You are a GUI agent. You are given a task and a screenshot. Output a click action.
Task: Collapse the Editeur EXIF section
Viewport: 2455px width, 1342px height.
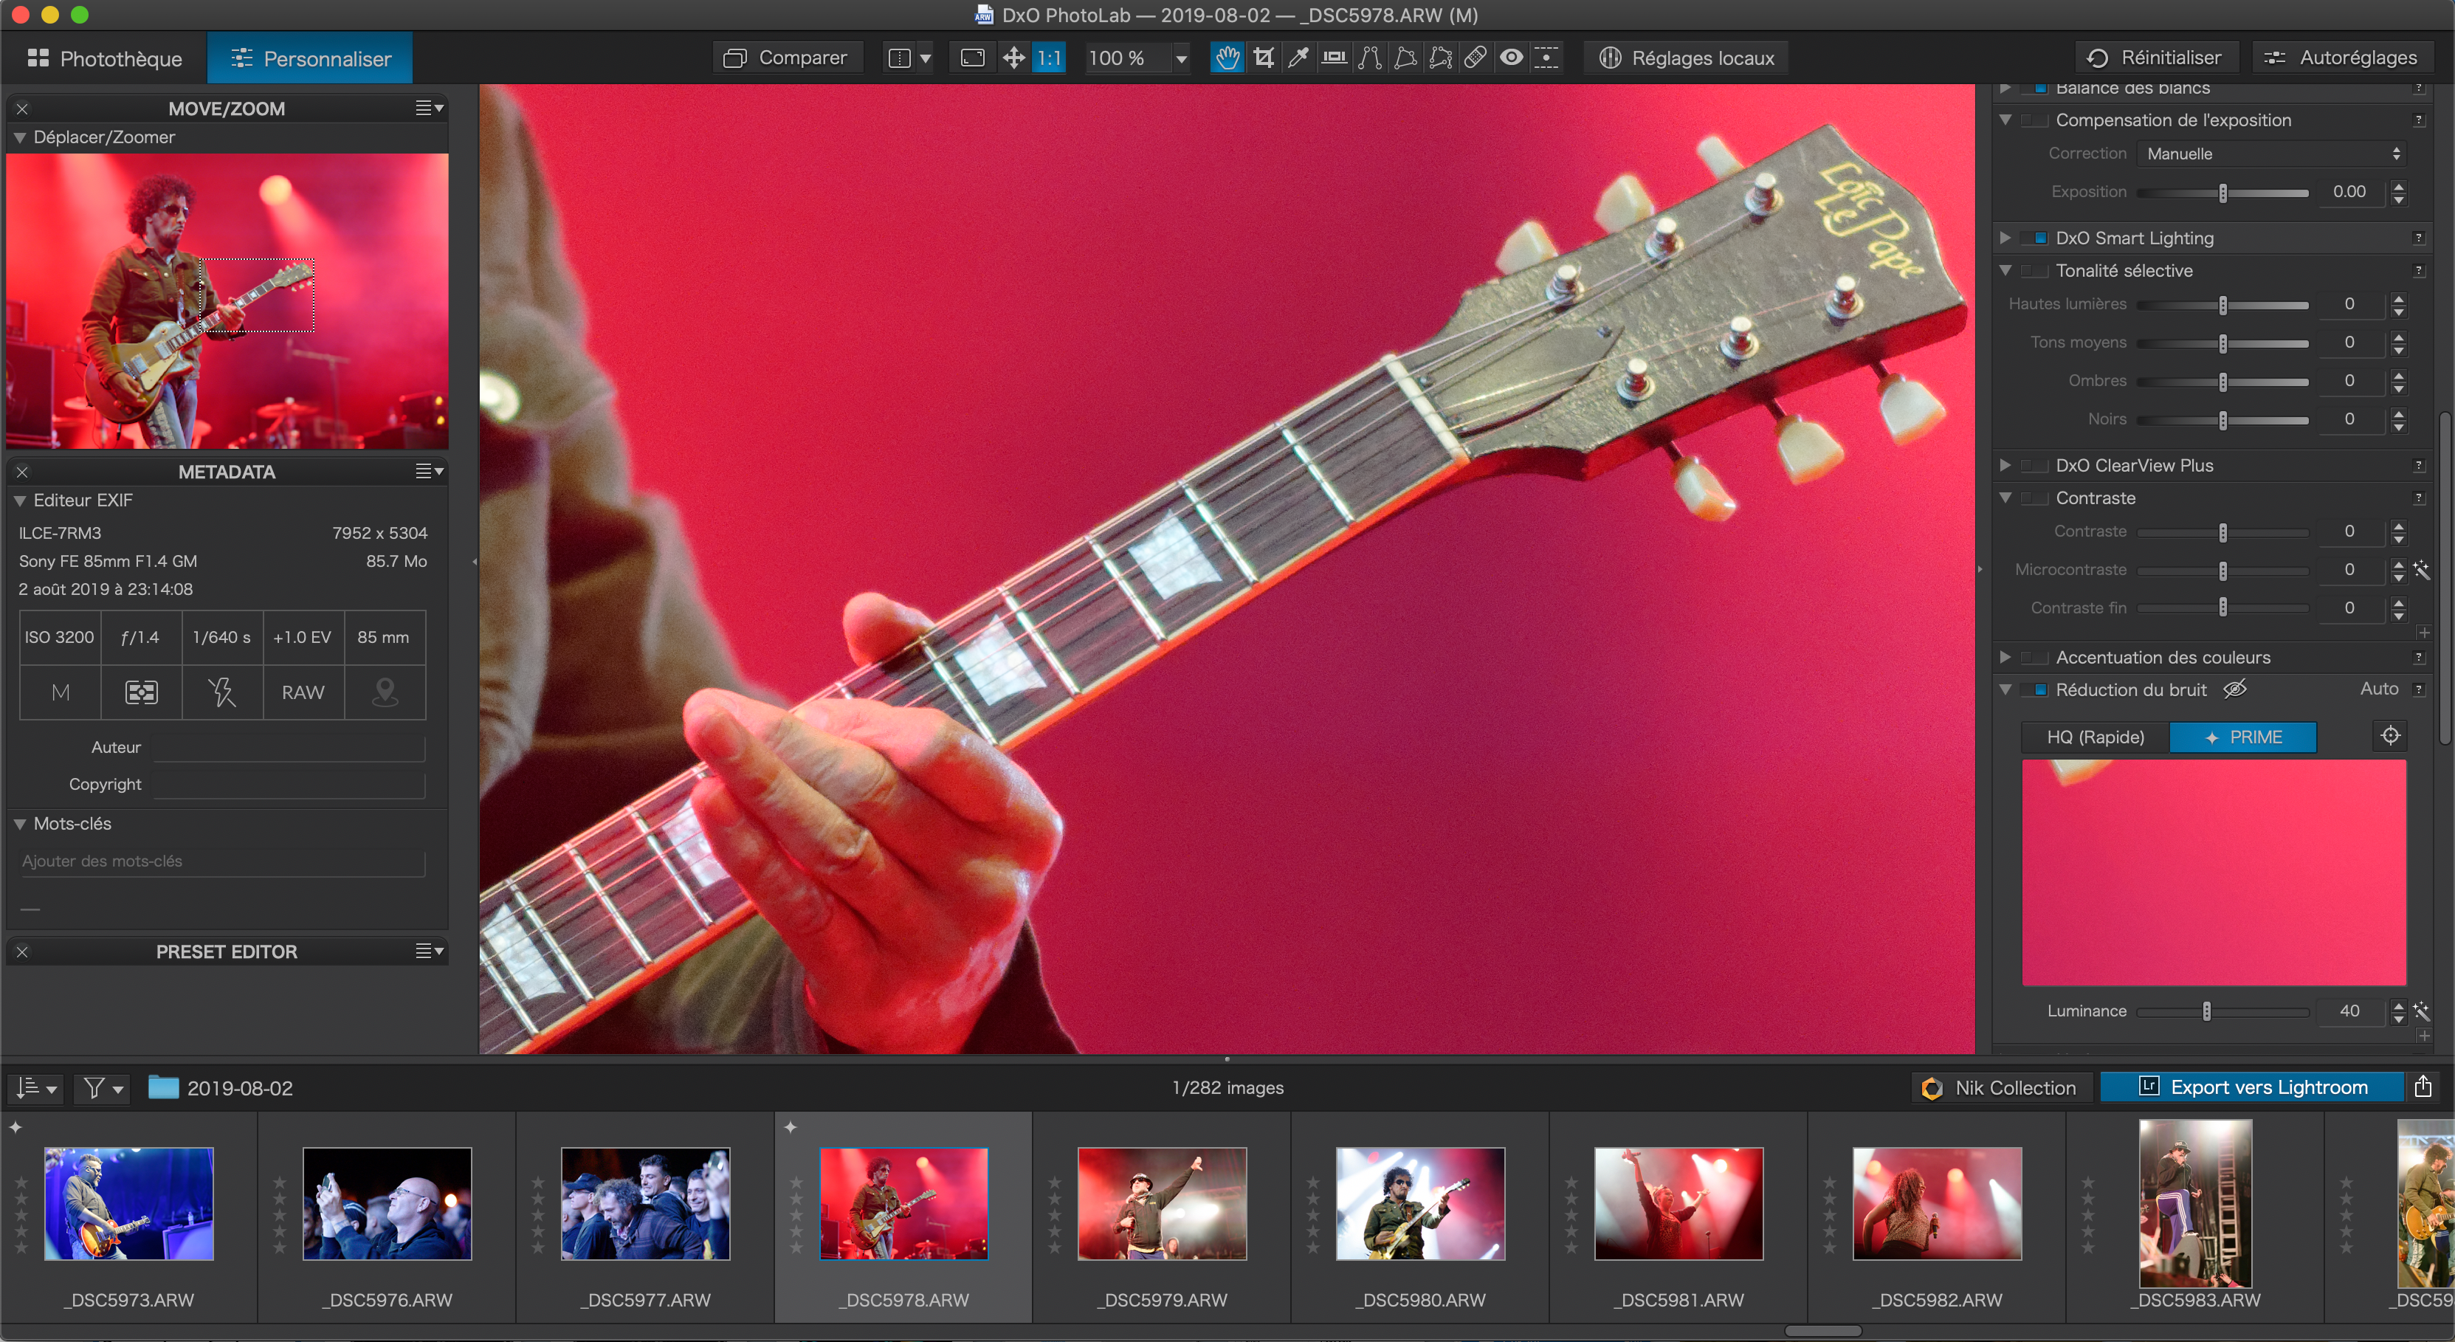tap(19, 500)
